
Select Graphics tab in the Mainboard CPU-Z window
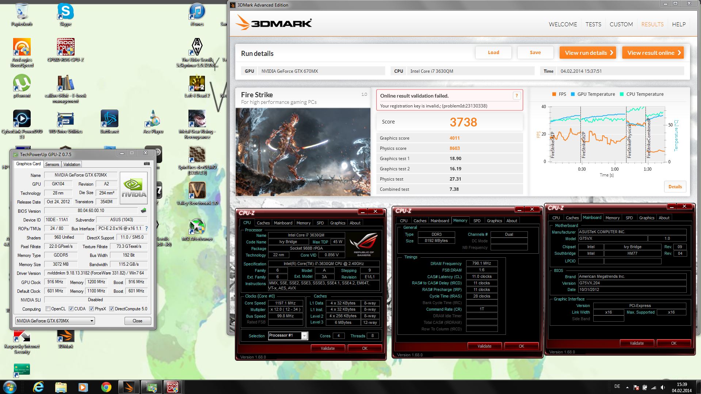647,218
